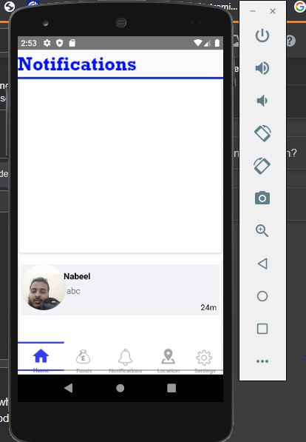Tap the Home tab icon

pos(41,356)
